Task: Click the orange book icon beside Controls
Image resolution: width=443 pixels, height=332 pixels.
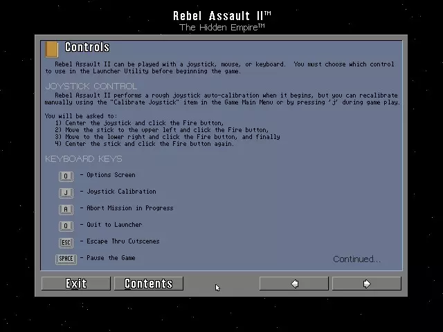Action: pos(52,49)
